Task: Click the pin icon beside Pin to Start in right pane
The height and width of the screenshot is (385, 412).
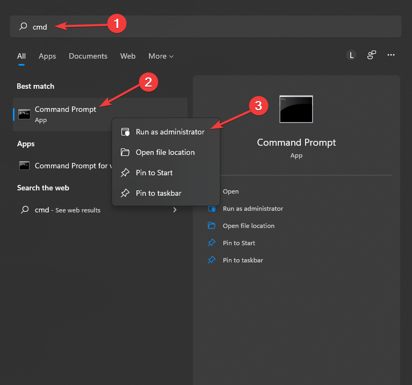Action: coord(212,243)
